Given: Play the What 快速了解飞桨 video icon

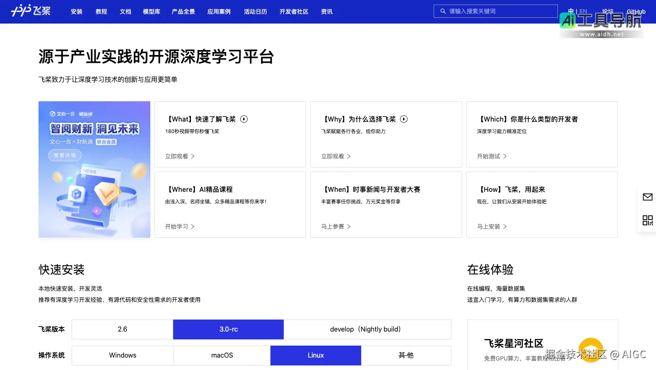Looking at the screenshot, I should pos(244,119).
